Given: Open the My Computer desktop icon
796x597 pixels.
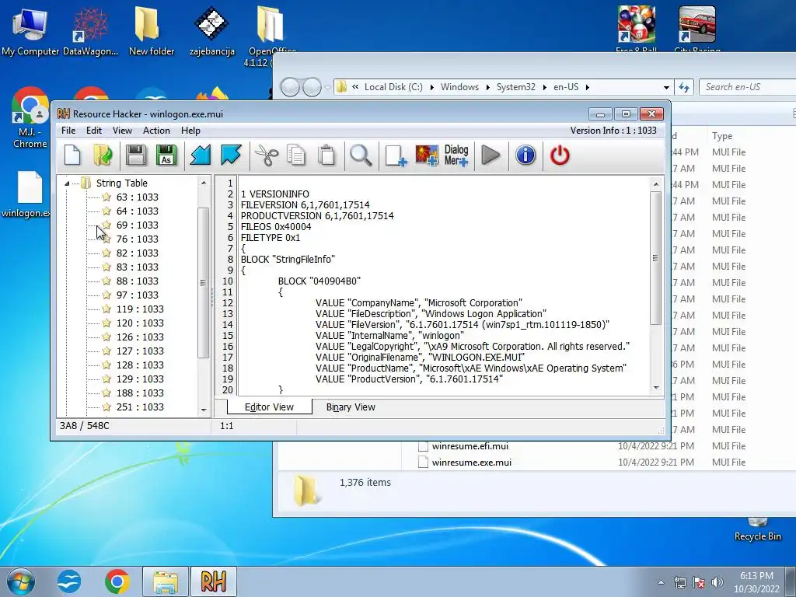Looking at the screenshot, I should point(30,31).
